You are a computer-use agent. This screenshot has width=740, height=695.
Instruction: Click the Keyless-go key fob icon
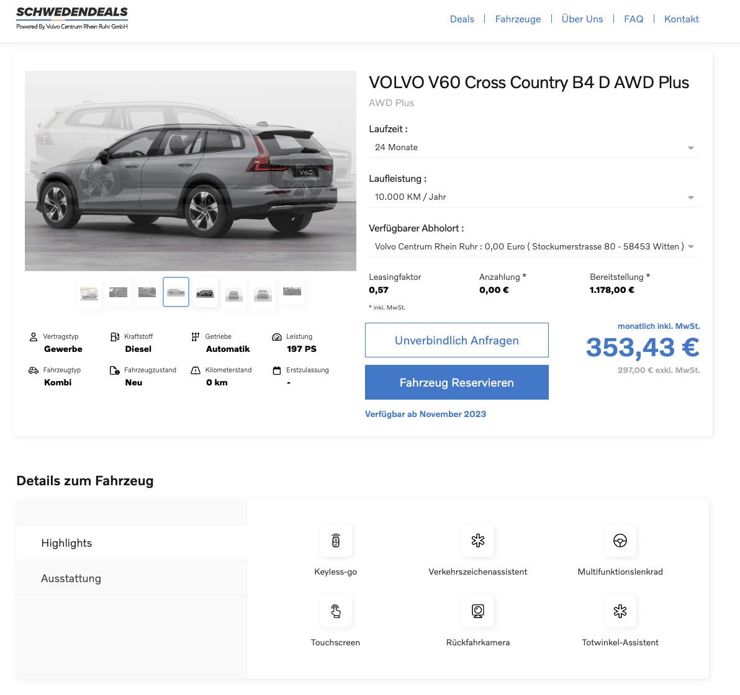pyautogui.click(x=336, y=540)
